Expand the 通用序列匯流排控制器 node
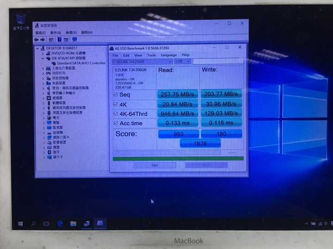 (x=43, y=108)
